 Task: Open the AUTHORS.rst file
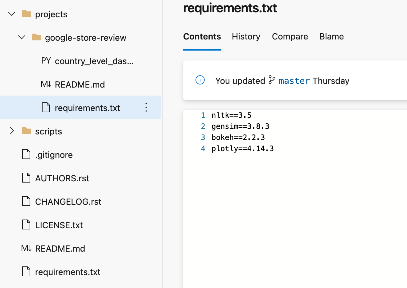tap(62, 178)
